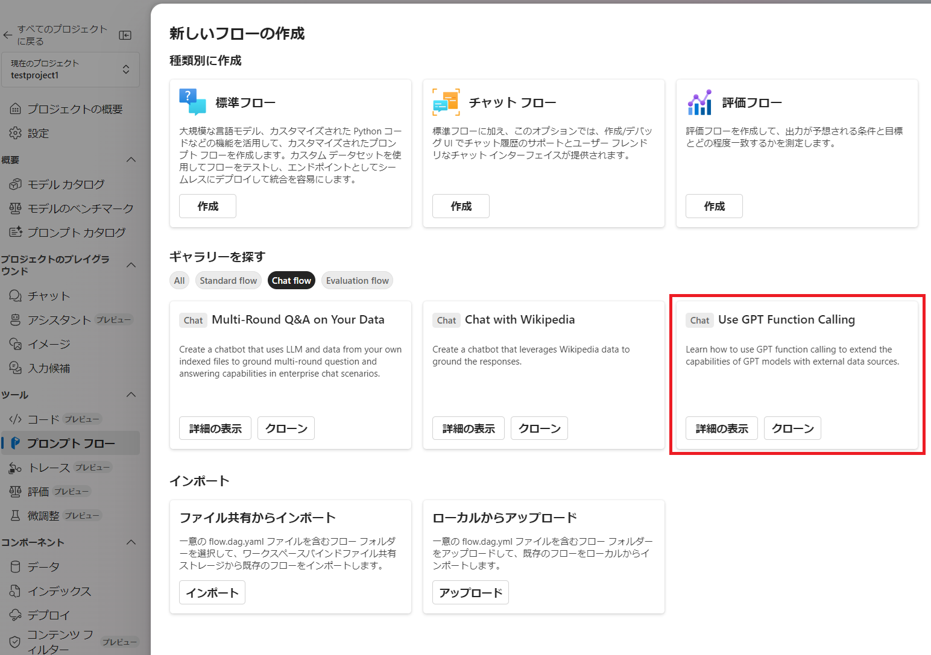Click the プレビュー badge next to 微調整
This screenshot has height=655, width=931.
[82, 516]
